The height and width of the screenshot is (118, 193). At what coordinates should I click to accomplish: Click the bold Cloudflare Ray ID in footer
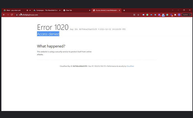coord(80,66)
